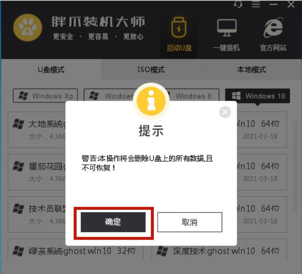Select 番茄花园 system entry
This screenshot has height=274, width=302.
37,172
